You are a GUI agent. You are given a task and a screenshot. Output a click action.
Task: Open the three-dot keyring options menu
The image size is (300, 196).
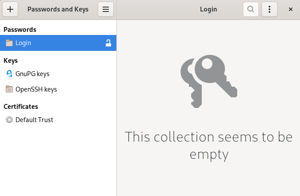coord(269,9)
